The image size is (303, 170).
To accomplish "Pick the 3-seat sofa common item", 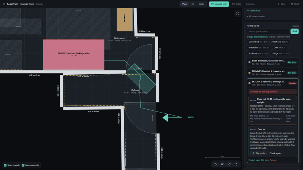I will pyautogui.click(x=280, y=42).
